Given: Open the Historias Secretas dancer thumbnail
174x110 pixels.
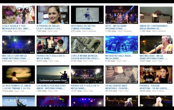Looking at the screenshot, I should point(87,15).
